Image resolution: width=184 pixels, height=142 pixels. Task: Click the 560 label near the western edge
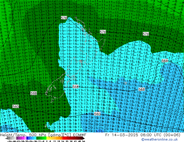(16, 107)
